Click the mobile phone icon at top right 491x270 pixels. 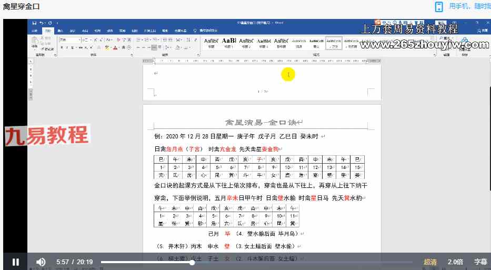click(439, 6)
